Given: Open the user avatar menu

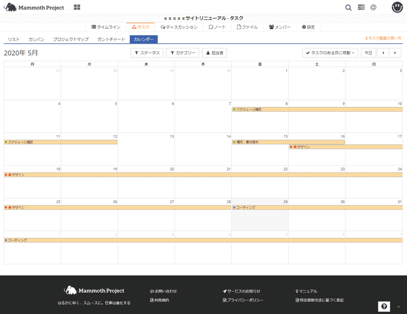Looking at the screenshot, I should (397, 7).
